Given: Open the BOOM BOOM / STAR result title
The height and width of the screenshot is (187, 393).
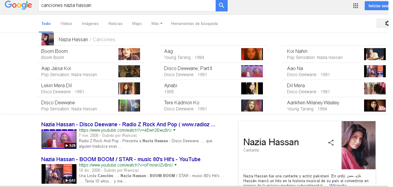Looking at the screenshot, I should click(121, 159).
